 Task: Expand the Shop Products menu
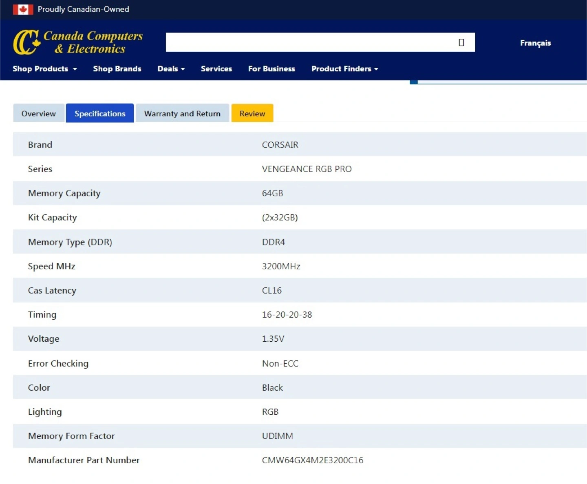[x=44, y=69]
